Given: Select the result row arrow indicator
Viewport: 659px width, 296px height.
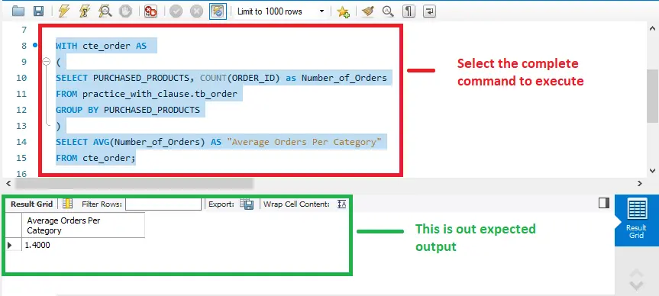Looking at the screenshot, I should click(11, 245).
